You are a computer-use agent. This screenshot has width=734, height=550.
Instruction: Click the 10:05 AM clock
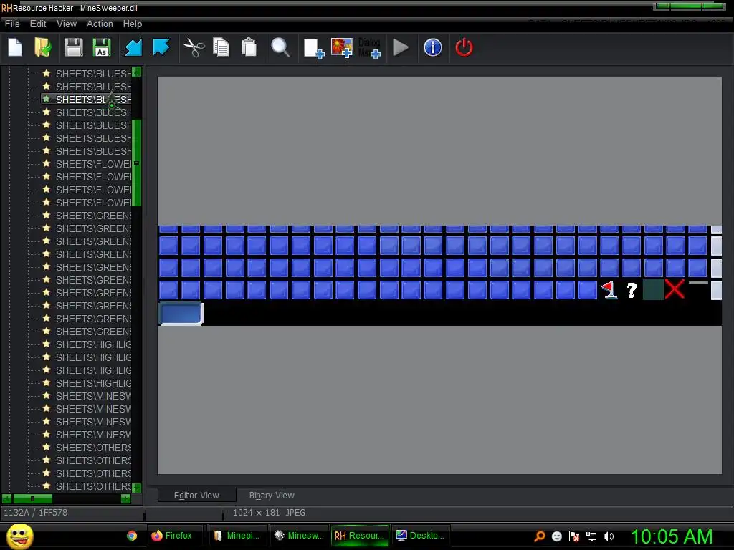point(672,536)
